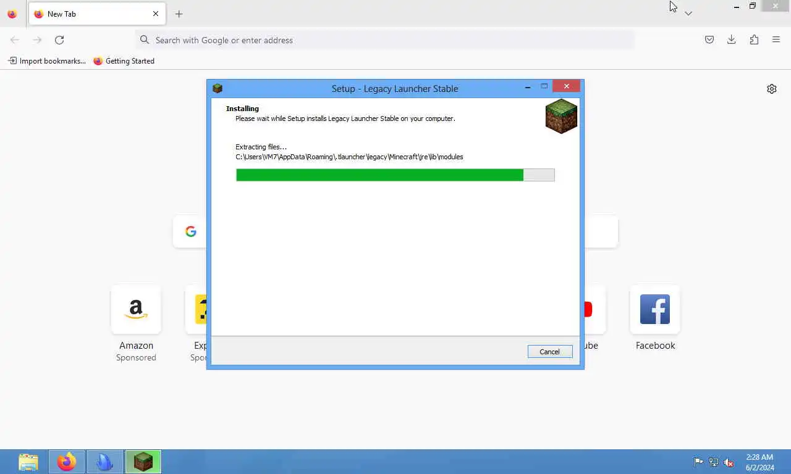
Task: Open Save to Pocket button
Action: point(709,40)
